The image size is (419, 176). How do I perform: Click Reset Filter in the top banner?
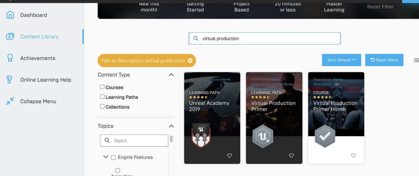380,7
